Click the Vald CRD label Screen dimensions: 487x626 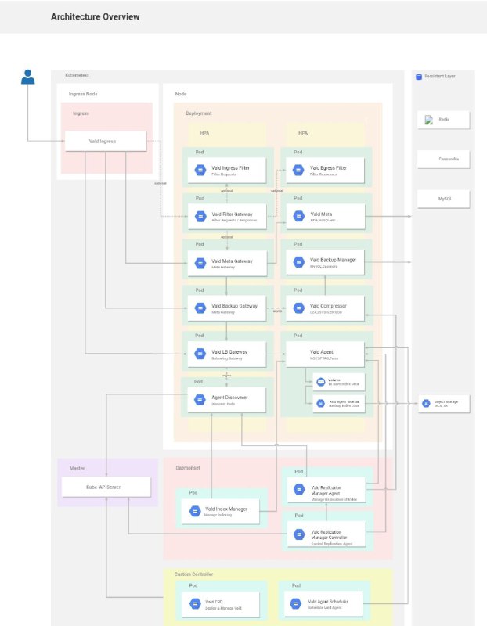pyautogui.click(x=214, y=602)
